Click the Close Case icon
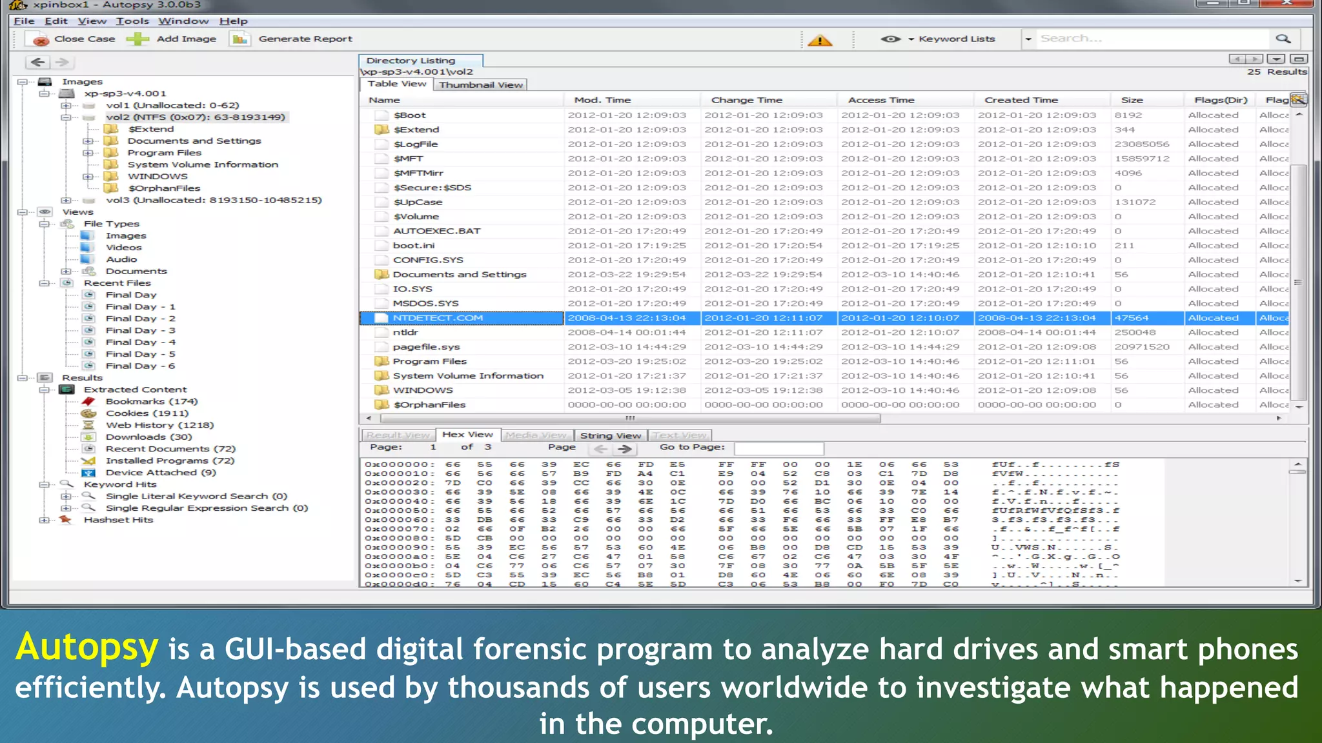The image size is (1322, 743). point(41,40)
